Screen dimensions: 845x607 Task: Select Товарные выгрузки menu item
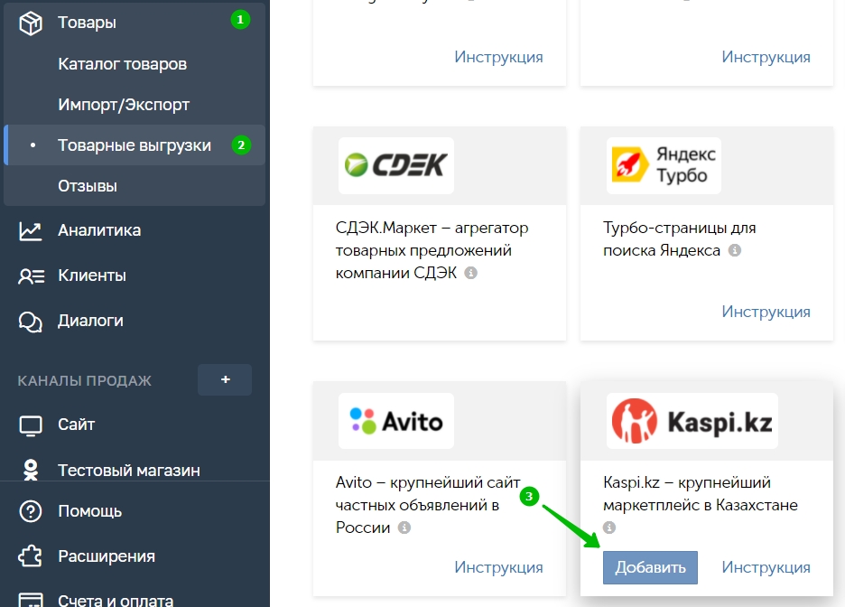135,145
